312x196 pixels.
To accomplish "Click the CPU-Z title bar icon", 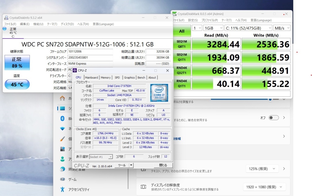I will 75,70.
